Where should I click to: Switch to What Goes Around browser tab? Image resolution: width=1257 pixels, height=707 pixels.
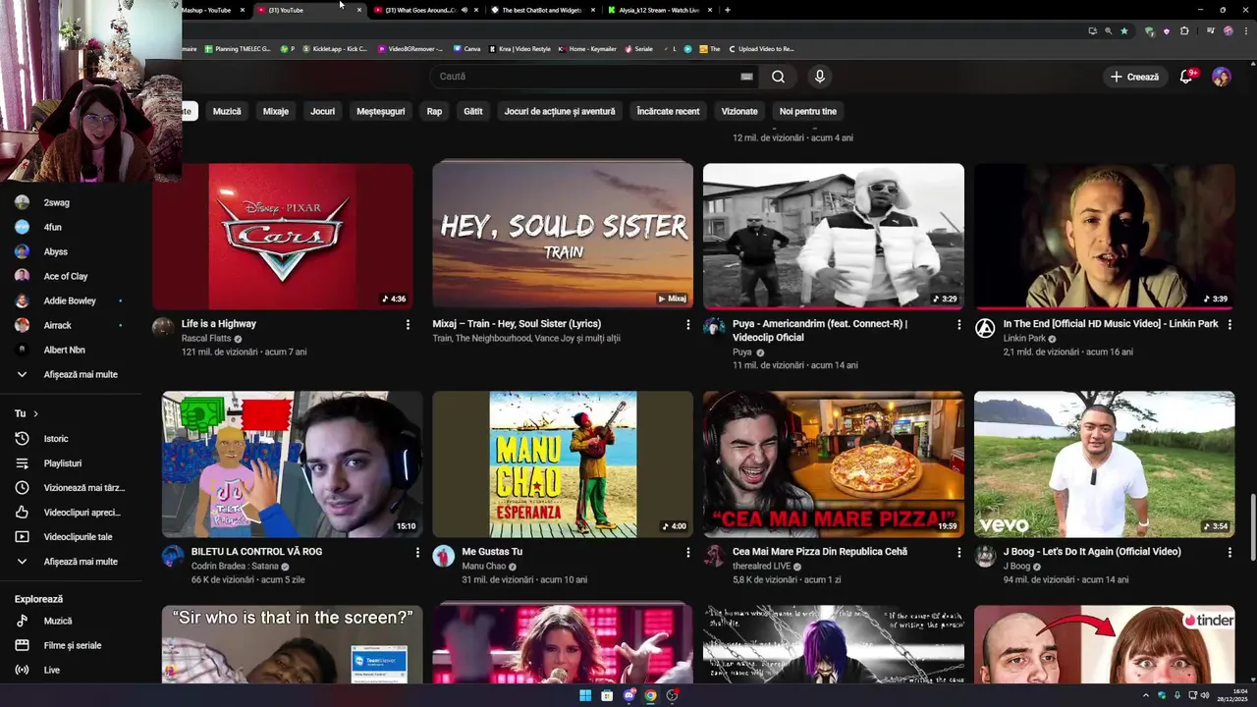tap(419, 10)
